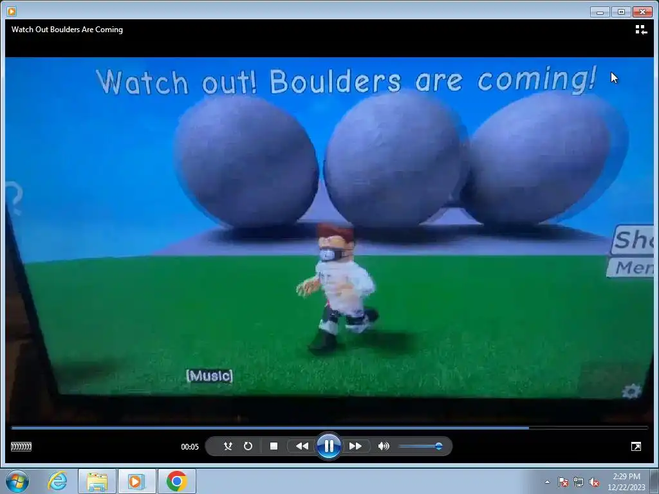
Task: Minimize the Media Player window
Action: coord(600,12)
